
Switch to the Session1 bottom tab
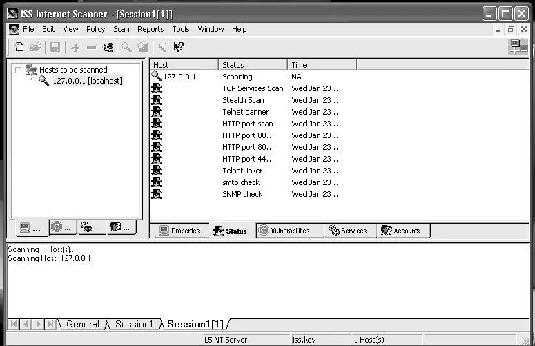pyautogui.click(x=134, y=324)
